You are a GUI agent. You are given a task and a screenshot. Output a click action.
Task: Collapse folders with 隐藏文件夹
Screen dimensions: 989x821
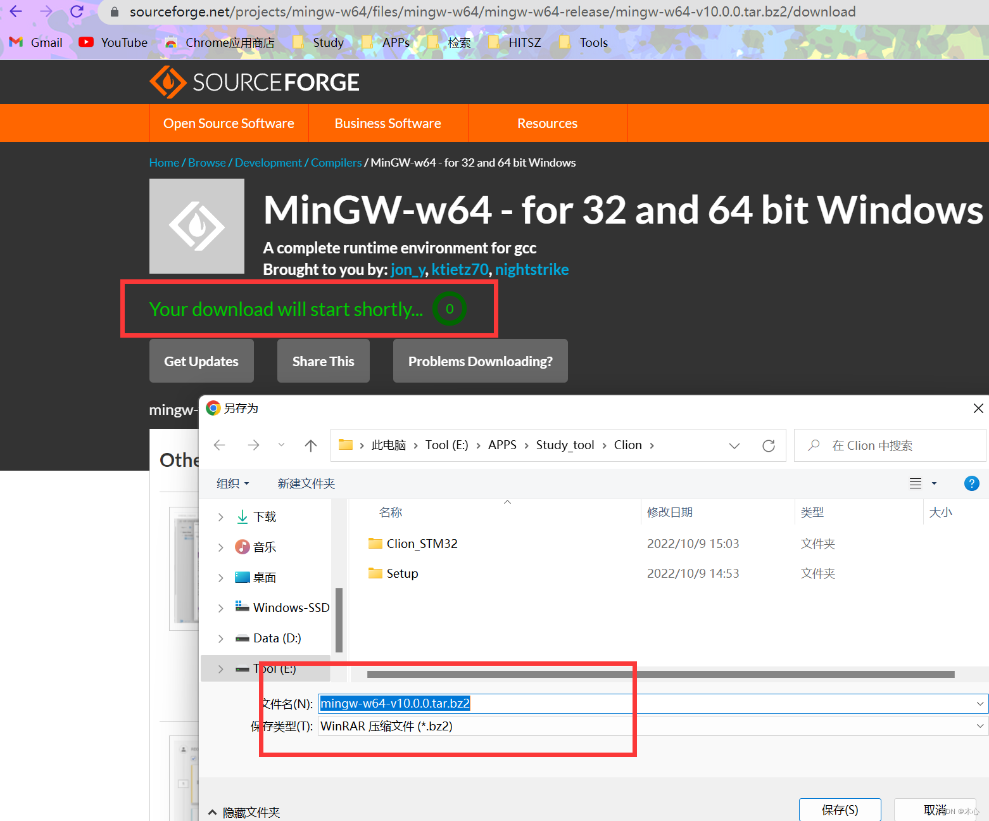click(244, 812)
